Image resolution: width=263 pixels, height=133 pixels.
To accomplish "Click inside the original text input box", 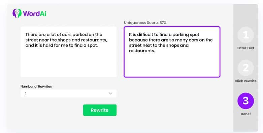I will [68, 52].
